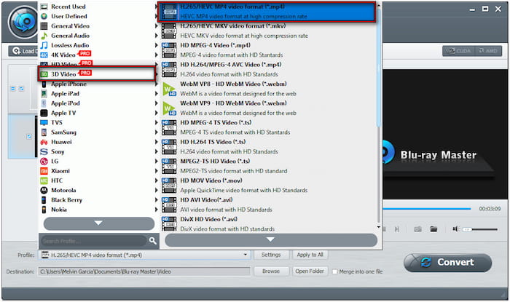
Task: Click the Apple TV icon
Action: 44,113
